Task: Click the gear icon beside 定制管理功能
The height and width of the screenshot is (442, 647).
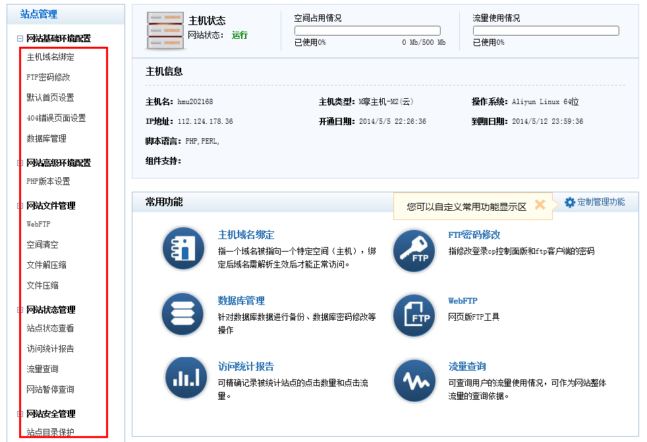Action: tap(570, 202)
